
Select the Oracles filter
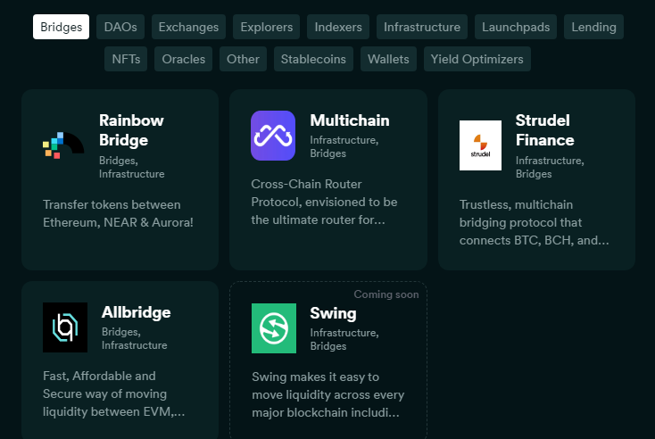coord(184,59)
